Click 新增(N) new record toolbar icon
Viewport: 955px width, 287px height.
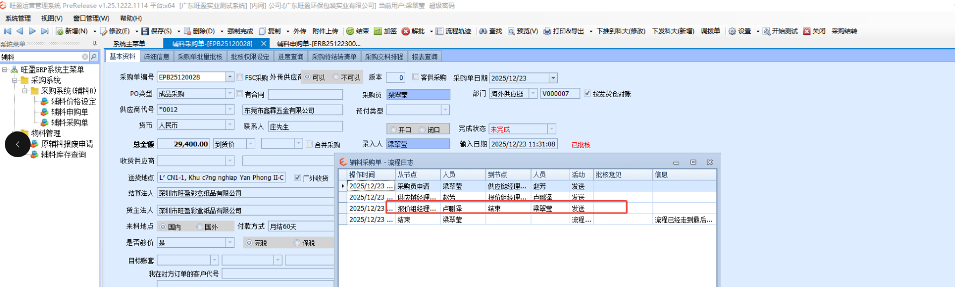pos(60,31)
